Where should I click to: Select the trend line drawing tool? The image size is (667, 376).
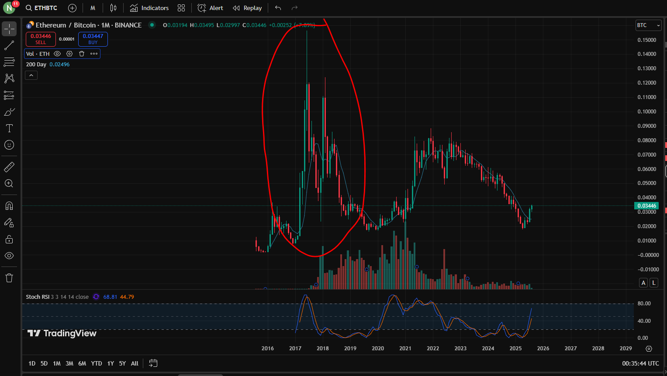click(x=9, y=45)
